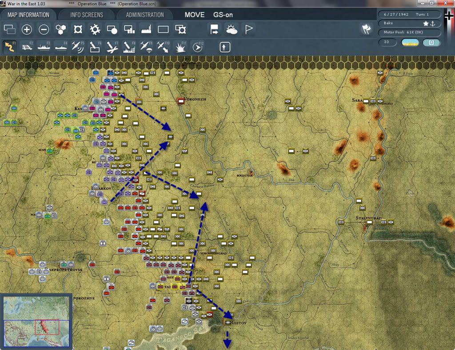Zoom in with the plus circle icon

click(x=27, y=29)
